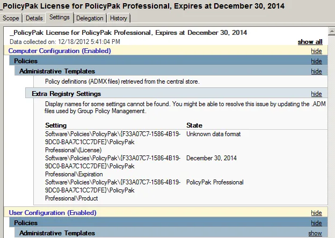Image resolution: width=335 pixels, height=238 pixels.
Task: Click the 'show all' link
Action: tap(310, 42)
